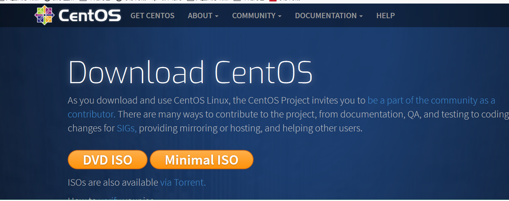Click the 'Download CentOS' heading
Viewport: 509px width, 201px height.
coord(190,72)
